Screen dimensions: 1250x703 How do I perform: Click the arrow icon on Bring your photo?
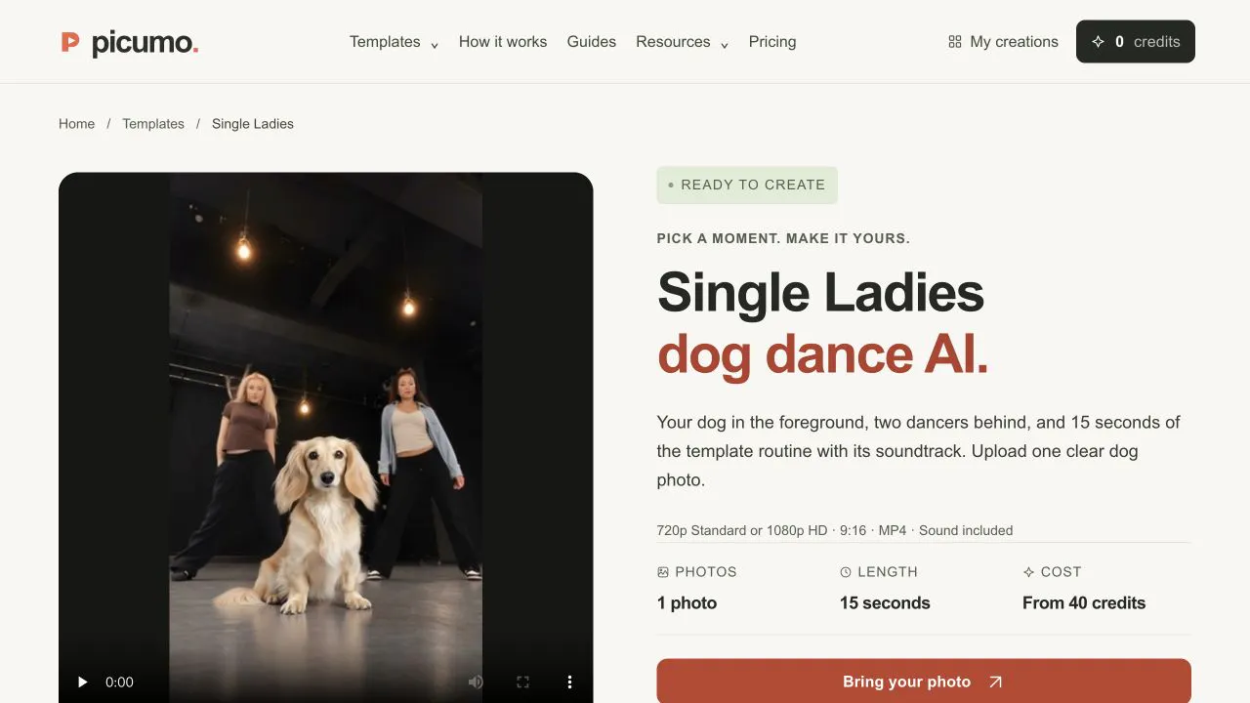point(995,682)
